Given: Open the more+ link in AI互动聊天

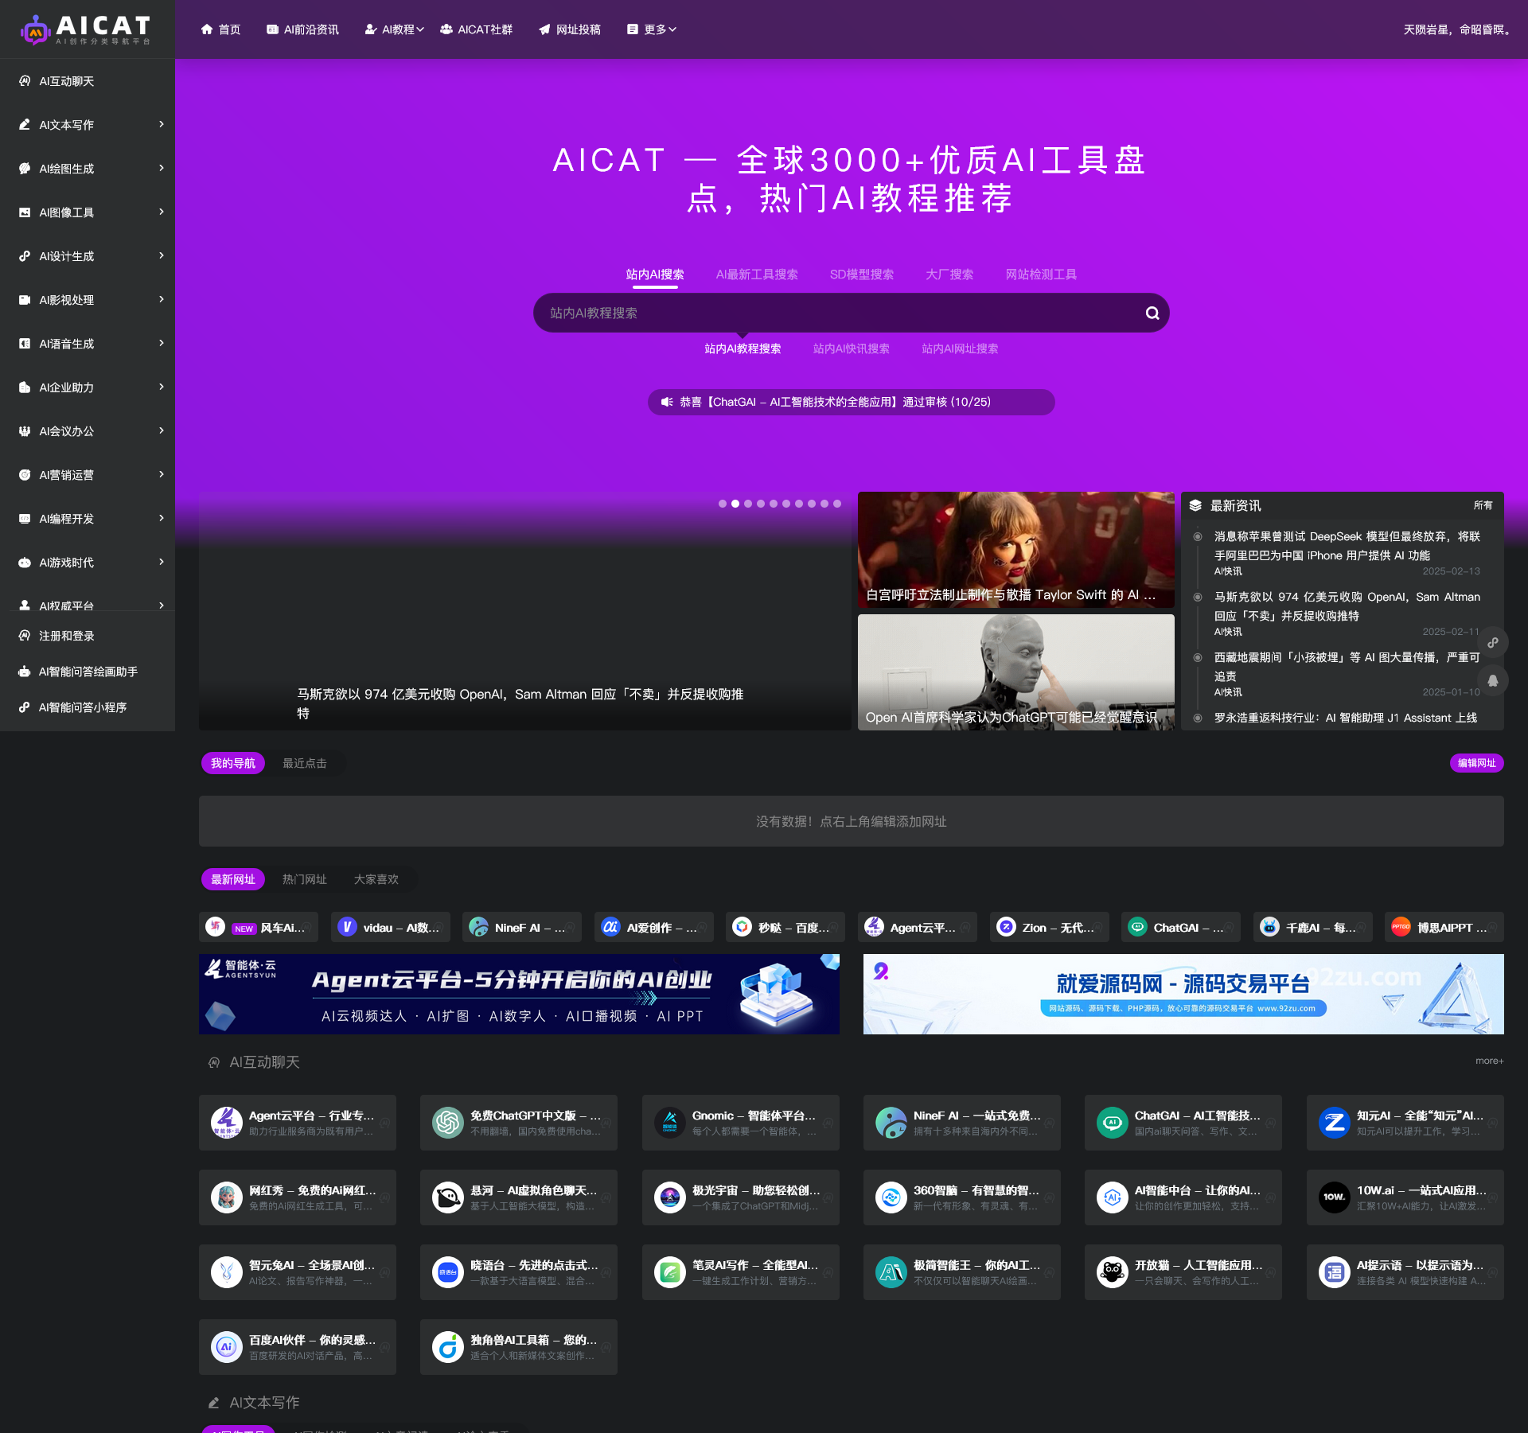Looking at the screenshot, I should pyautogui.click(x=1489, y=1061).
